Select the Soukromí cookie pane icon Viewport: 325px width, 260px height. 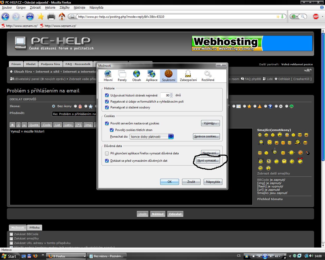pos(169,76)
